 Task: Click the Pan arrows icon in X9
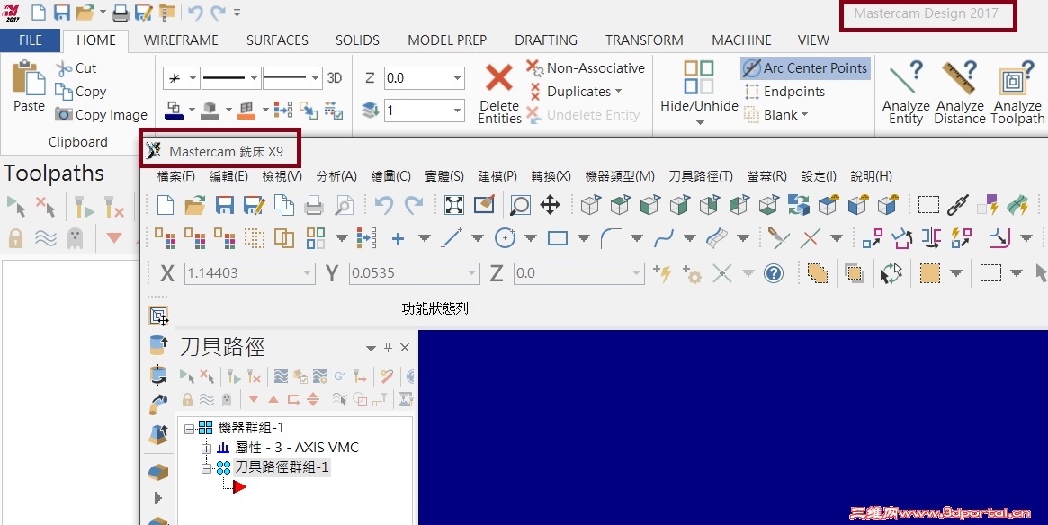[x=550, y=205]
